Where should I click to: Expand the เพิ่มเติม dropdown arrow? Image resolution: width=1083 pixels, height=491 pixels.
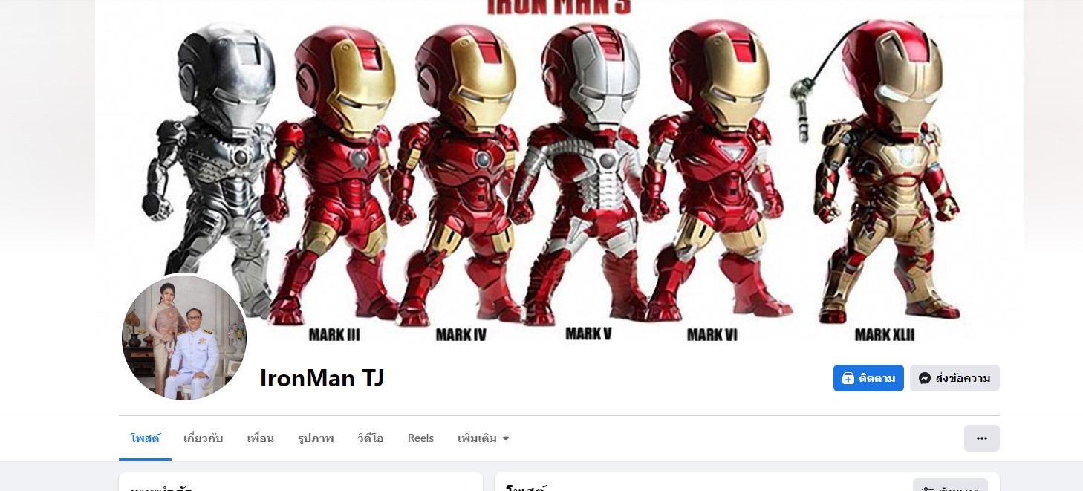click(x=506, y=438)
